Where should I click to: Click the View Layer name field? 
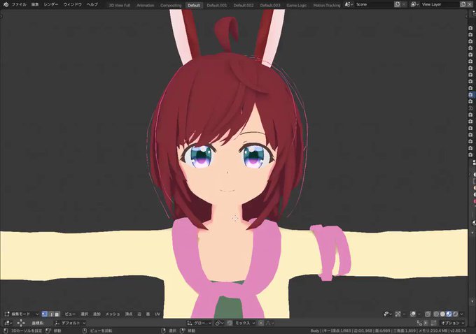440,5
